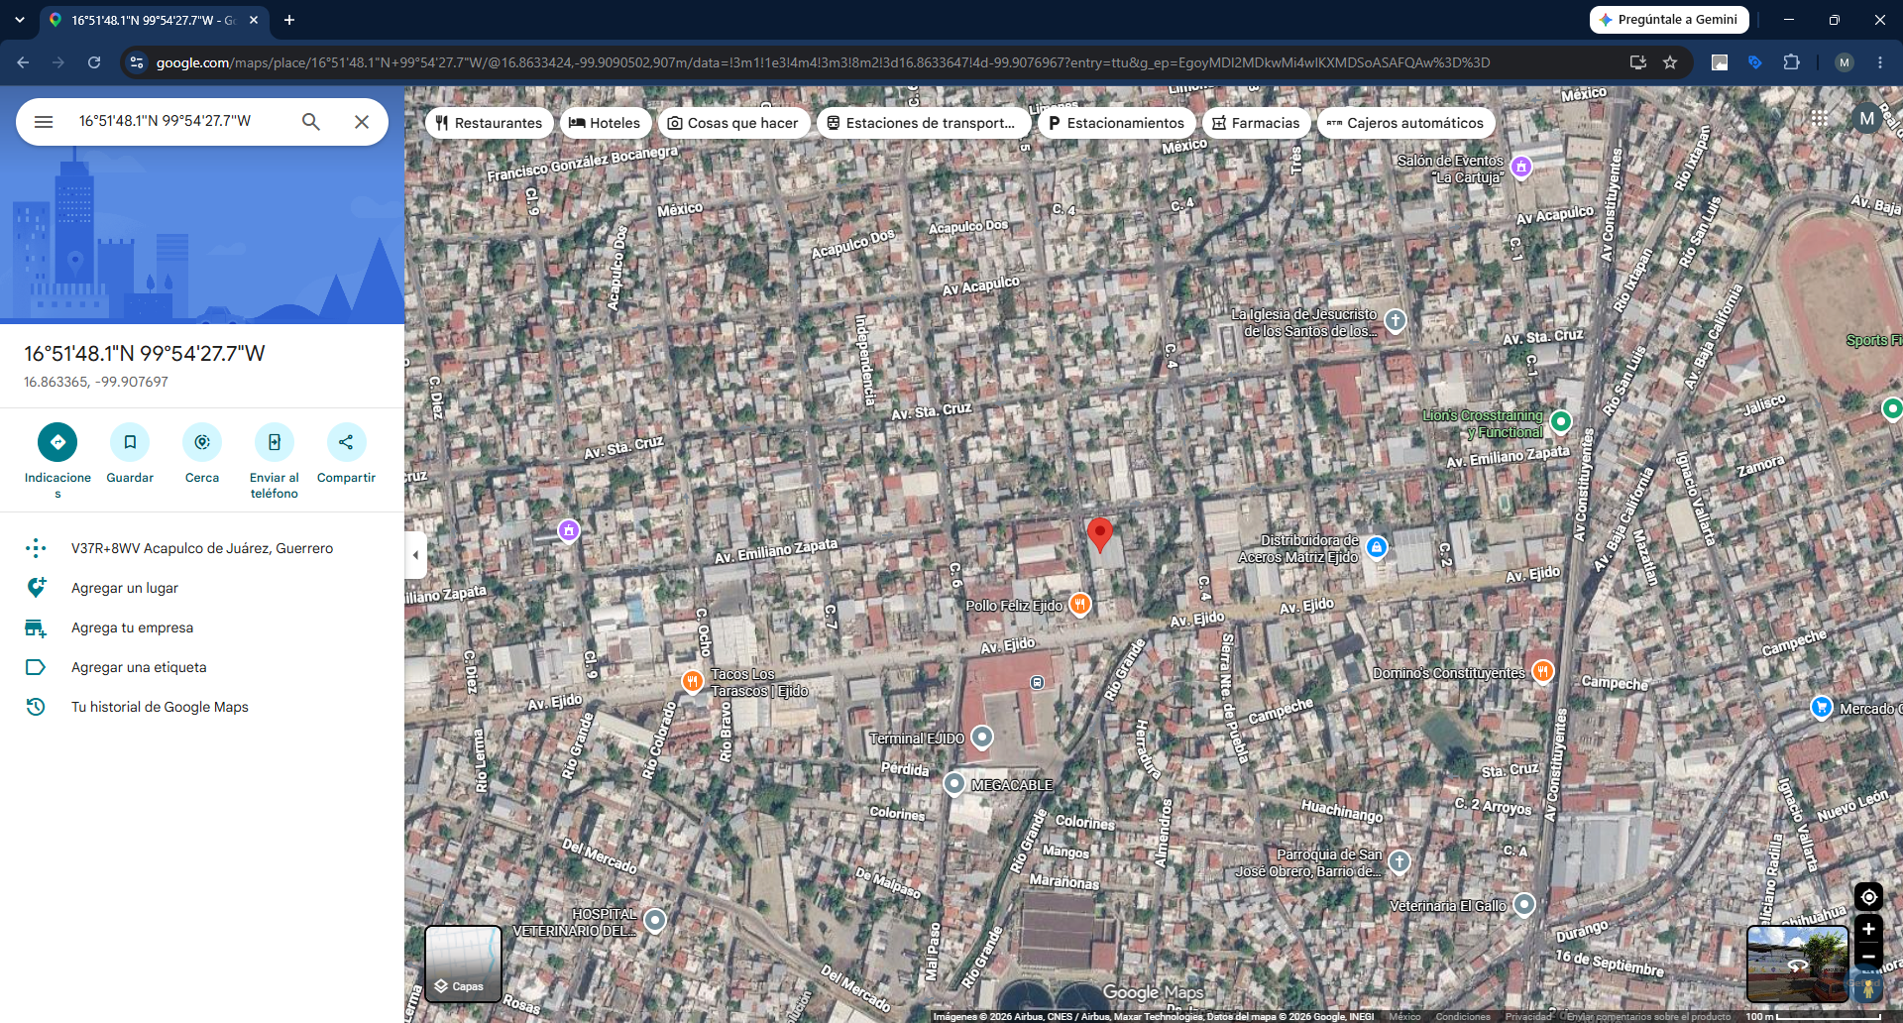Open Tu historial de Google Maps
Viewport: 1903px width, 1023px height.
(202, 707)
